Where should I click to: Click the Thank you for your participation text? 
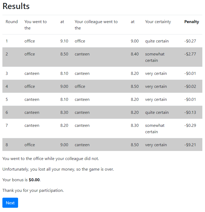(33, 191)
